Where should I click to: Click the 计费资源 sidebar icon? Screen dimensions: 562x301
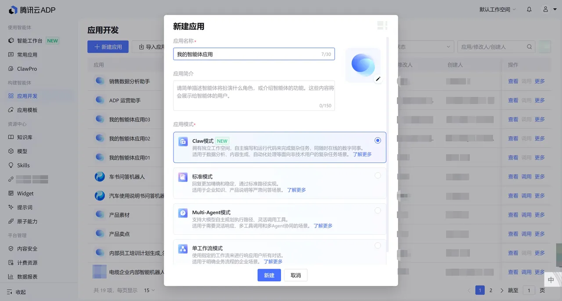11,262
